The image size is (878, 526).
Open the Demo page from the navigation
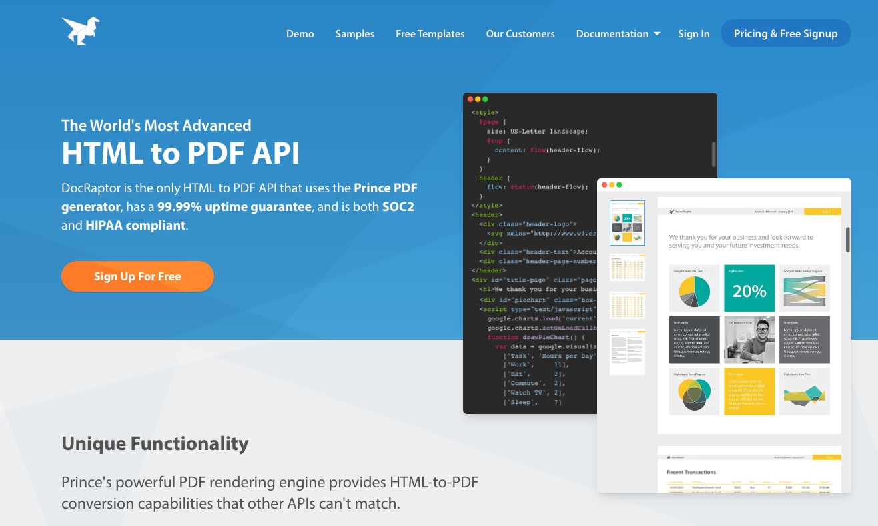(300, 33)
